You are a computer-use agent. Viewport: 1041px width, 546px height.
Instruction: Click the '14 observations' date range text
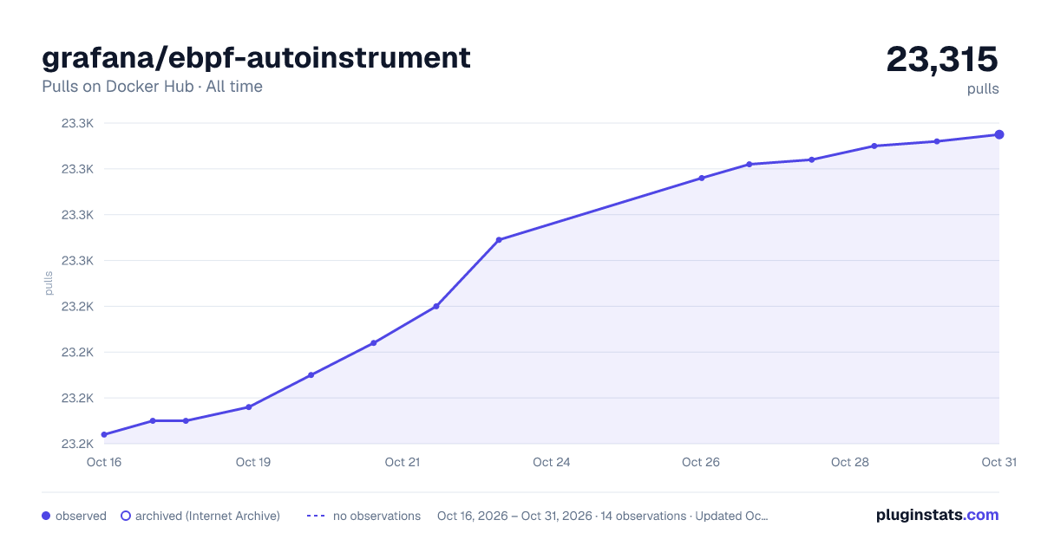pyautogui.click(x=603, y=516)
